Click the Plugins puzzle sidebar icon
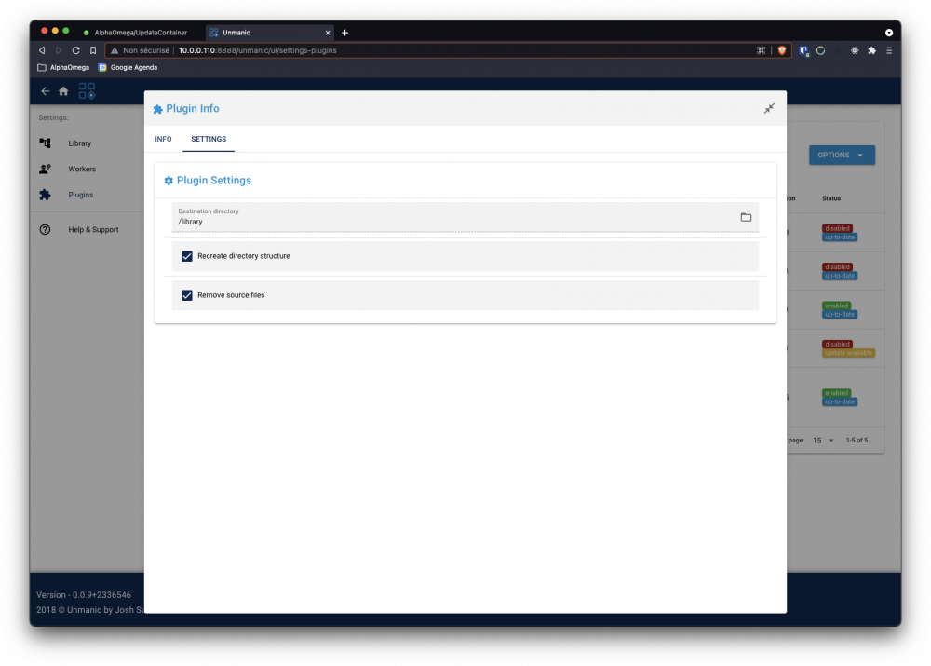This screenshot has width=931, height=666. pos(45,195)
